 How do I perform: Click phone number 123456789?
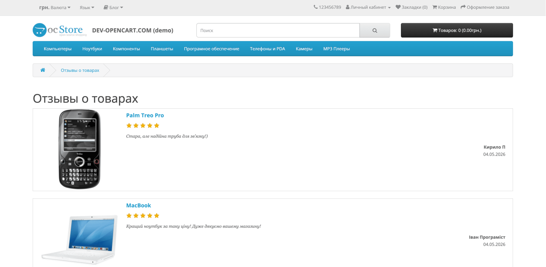(330, 7)
